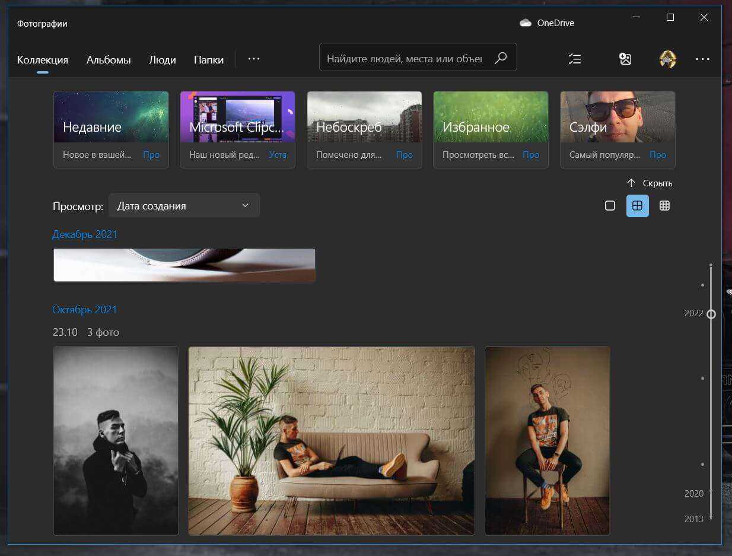Click the search field for people and places
The height and width of the screenshot is (556, 732).
(405, 58)
